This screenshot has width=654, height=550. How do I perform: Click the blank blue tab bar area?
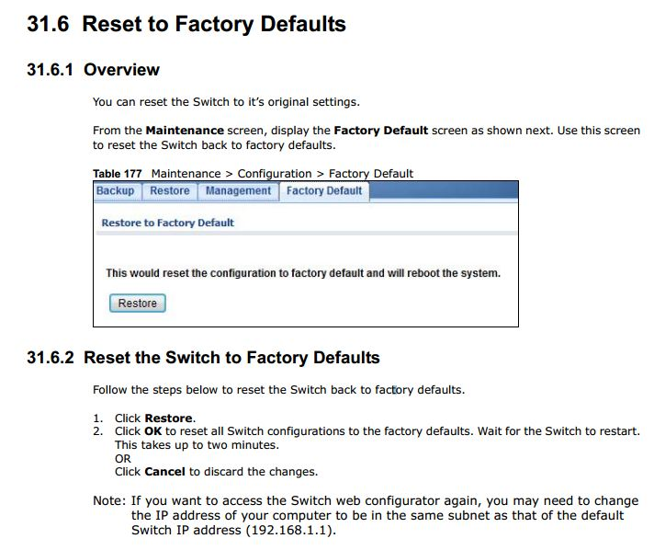(x=441, y=191)
